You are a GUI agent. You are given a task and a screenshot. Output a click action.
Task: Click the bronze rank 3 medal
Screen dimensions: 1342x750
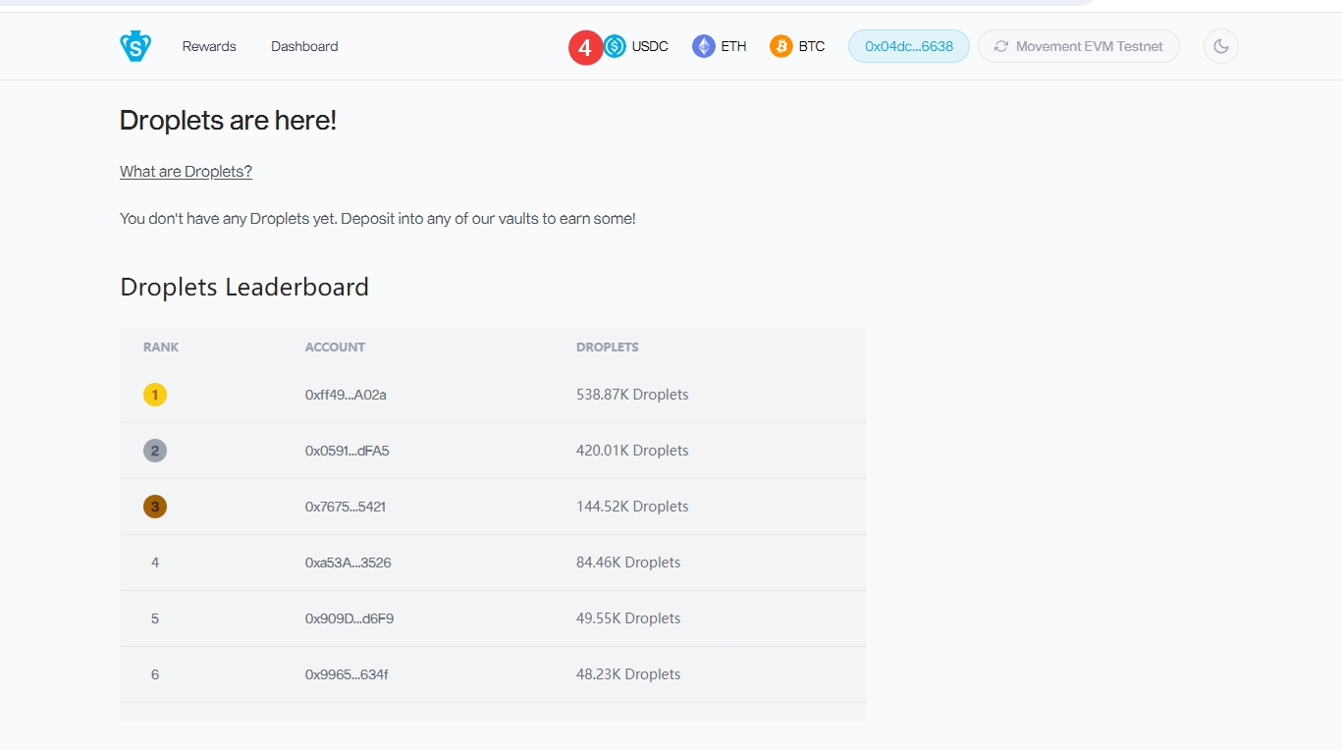click(x=155, y=507)
